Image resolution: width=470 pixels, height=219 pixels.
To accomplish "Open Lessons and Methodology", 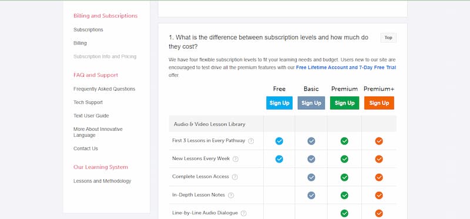I will pos(102,181).
